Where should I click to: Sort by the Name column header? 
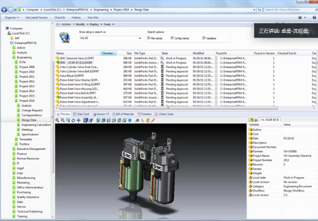click(x=78, y=53)
